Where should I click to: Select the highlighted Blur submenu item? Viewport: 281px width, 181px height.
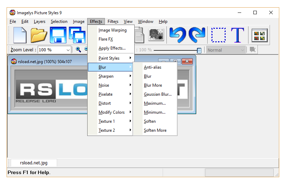pyautogui.click(x=110, y=67)
